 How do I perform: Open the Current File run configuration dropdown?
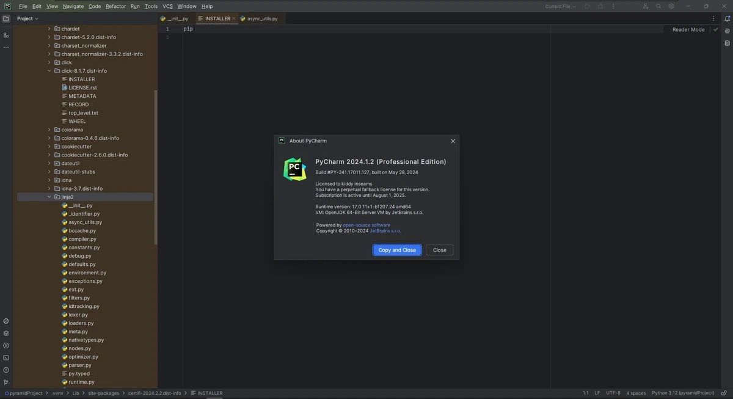pyautogui.click(x=560, y=6)
